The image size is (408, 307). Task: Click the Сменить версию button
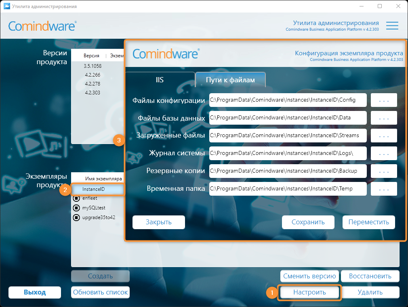point(310,276)
